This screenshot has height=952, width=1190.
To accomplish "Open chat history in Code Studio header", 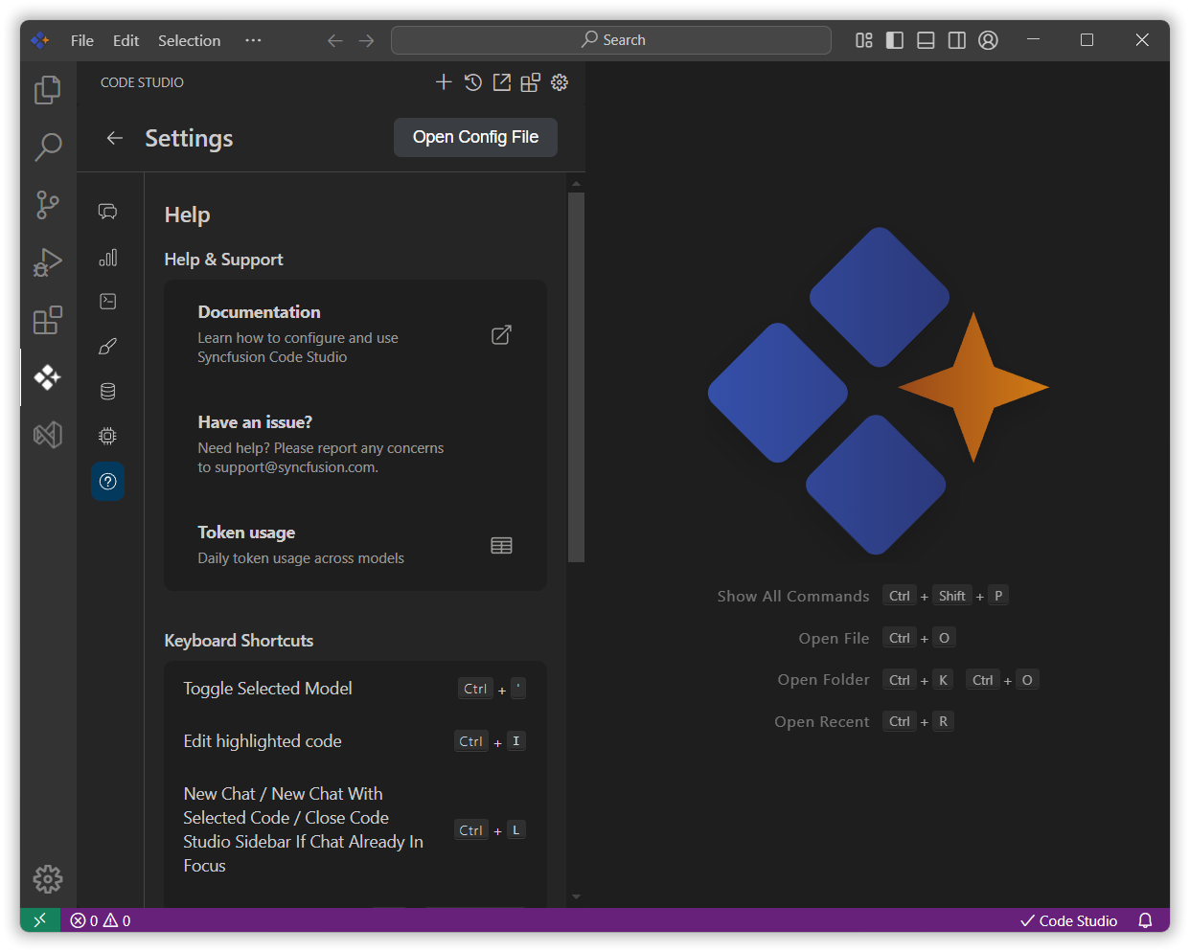I will (x=472, y=82).
